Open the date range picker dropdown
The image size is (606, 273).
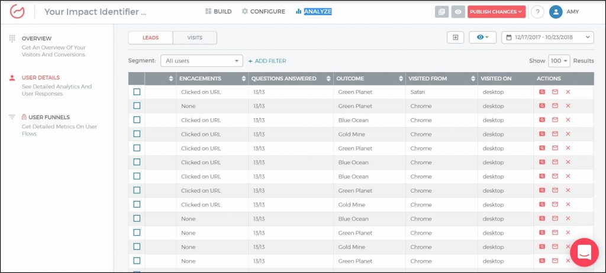(547, 38)
